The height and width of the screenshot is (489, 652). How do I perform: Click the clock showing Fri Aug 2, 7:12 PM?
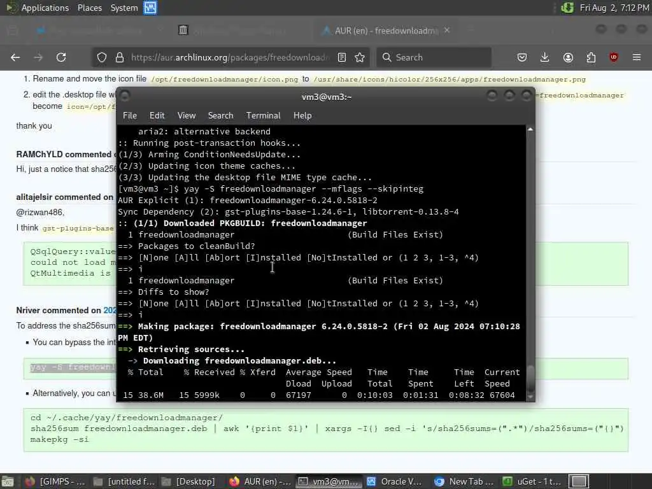[x=614, y=8]
